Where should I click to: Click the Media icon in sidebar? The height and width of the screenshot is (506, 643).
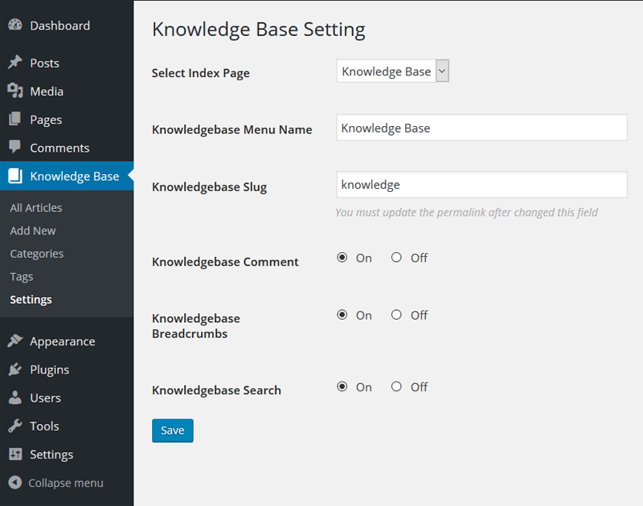pos(15,91)
